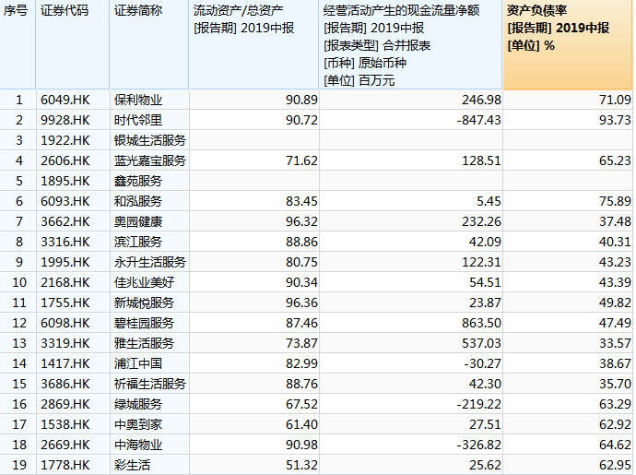Click the value -326.82
636x475 pixels.
pyautogui.click(x=478, y=445)
